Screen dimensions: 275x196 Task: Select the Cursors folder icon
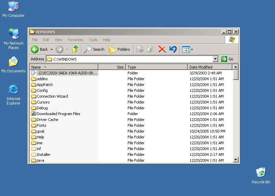tap(33, 102)
